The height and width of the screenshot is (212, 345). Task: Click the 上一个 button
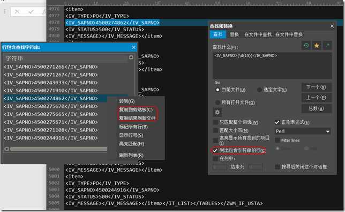[317, 98]
